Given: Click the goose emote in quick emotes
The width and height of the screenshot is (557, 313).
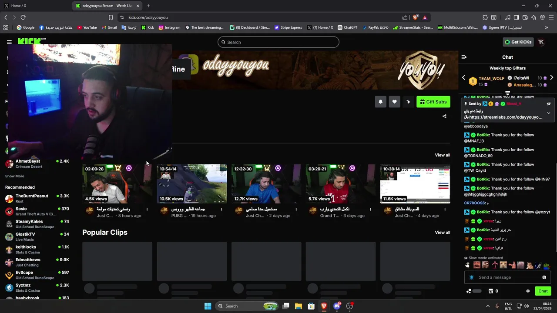Looking at the screenshot, I should pyautogui.click(x=468, y=265).
